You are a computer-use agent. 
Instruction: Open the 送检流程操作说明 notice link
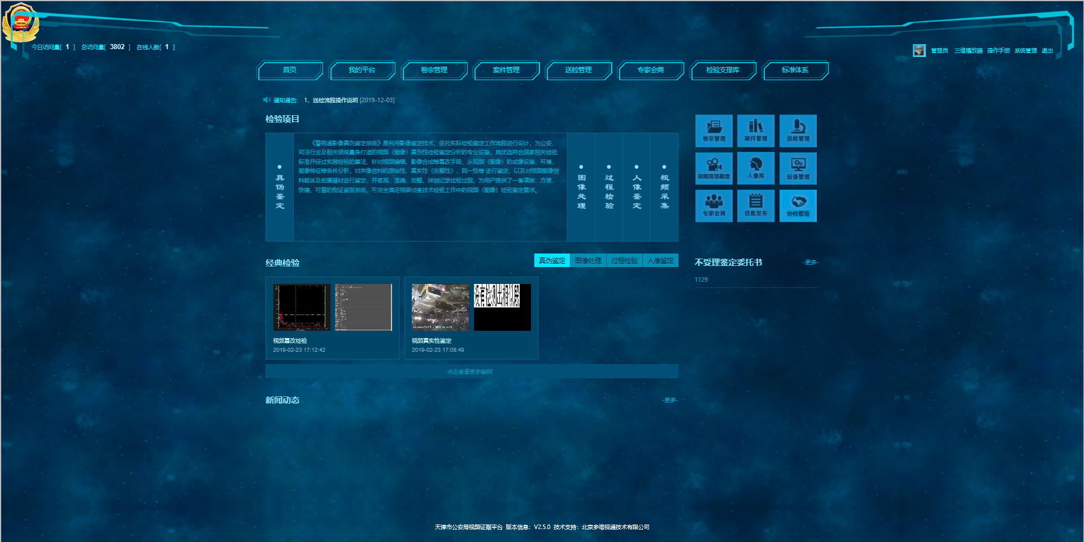(337, 99)
